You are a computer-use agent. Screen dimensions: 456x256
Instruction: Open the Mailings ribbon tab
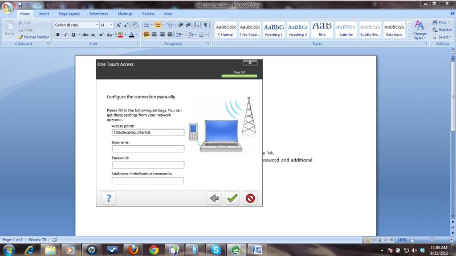[x=125, y=14]
